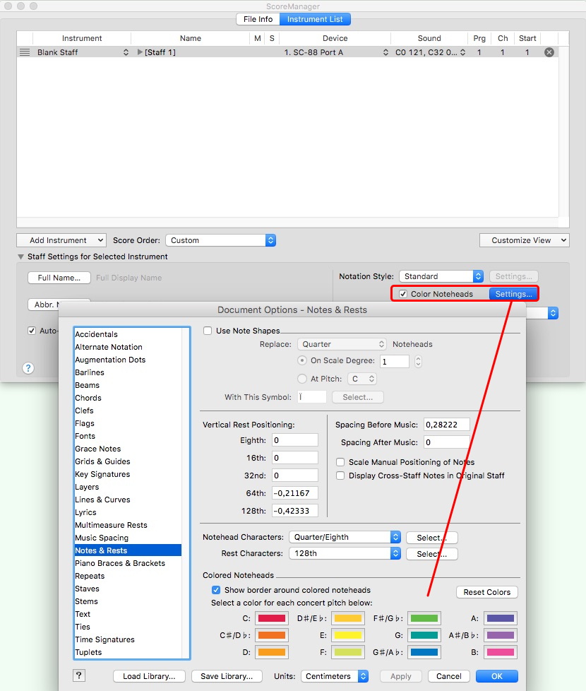Click the drag handle icon for Blank Staff
This screenshot has width=586, height=691.
coord(25,52)
